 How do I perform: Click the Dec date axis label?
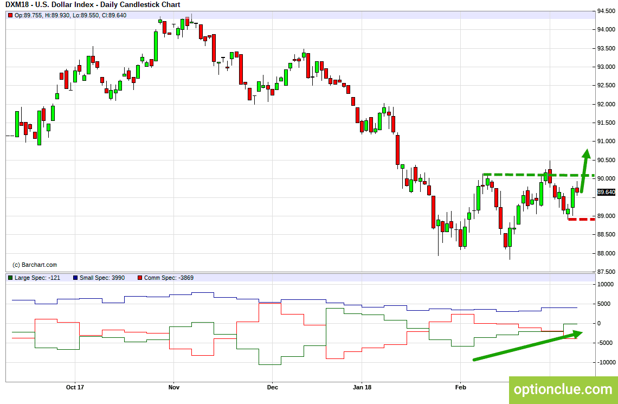tap(272, 387)
